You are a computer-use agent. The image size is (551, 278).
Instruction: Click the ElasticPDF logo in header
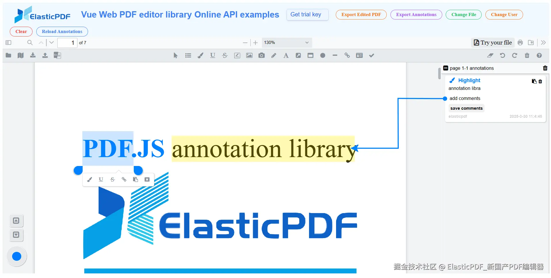tap(42, 15)
